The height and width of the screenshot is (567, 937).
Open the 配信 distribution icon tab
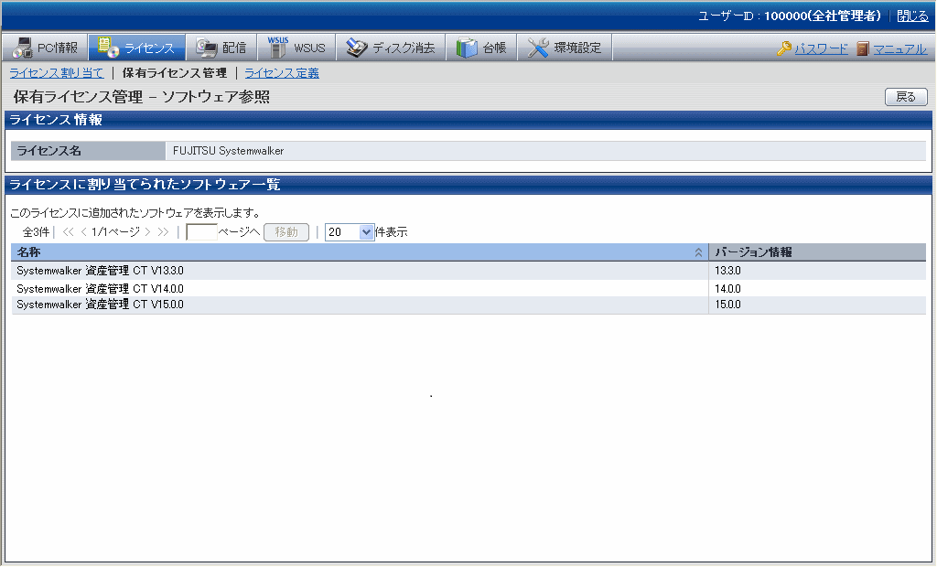(x=207, y=48)
